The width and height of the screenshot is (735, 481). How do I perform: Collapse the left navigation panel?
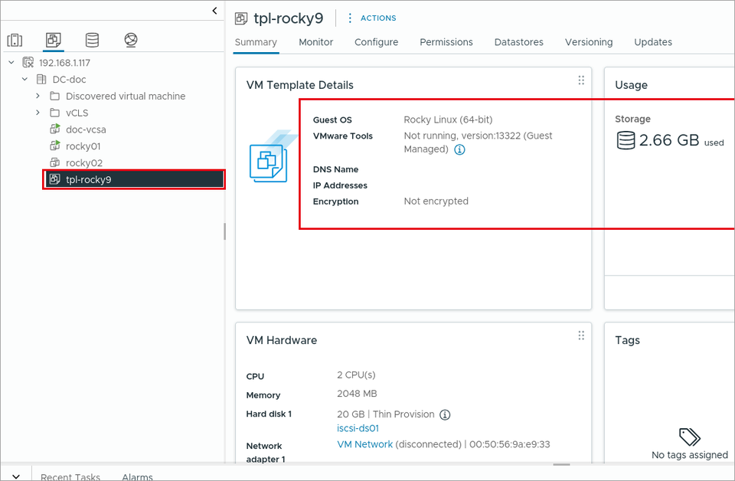click(x=214, y=10)
